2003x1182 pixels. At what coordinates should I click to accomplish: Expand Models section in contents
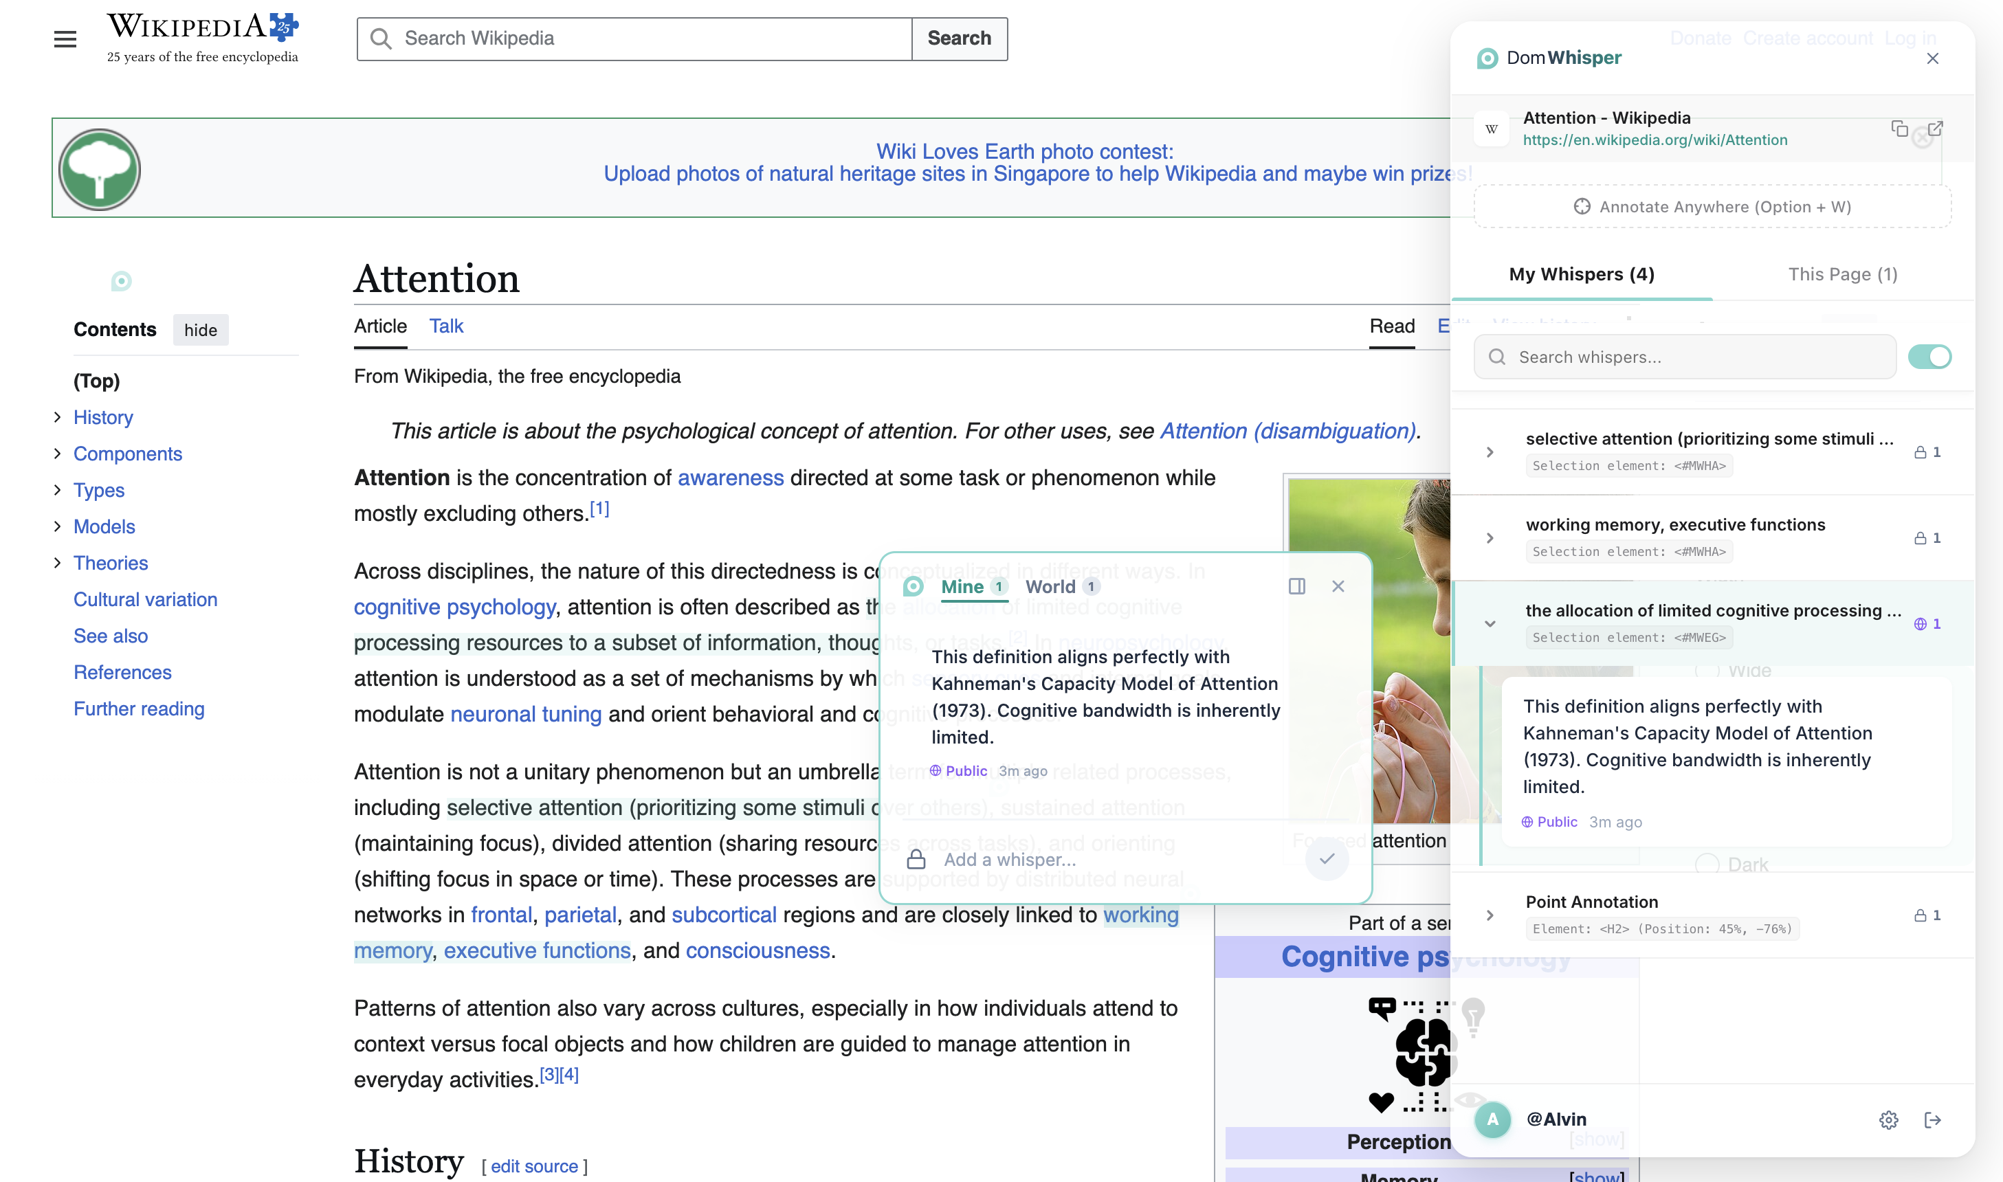coord(57,526)
